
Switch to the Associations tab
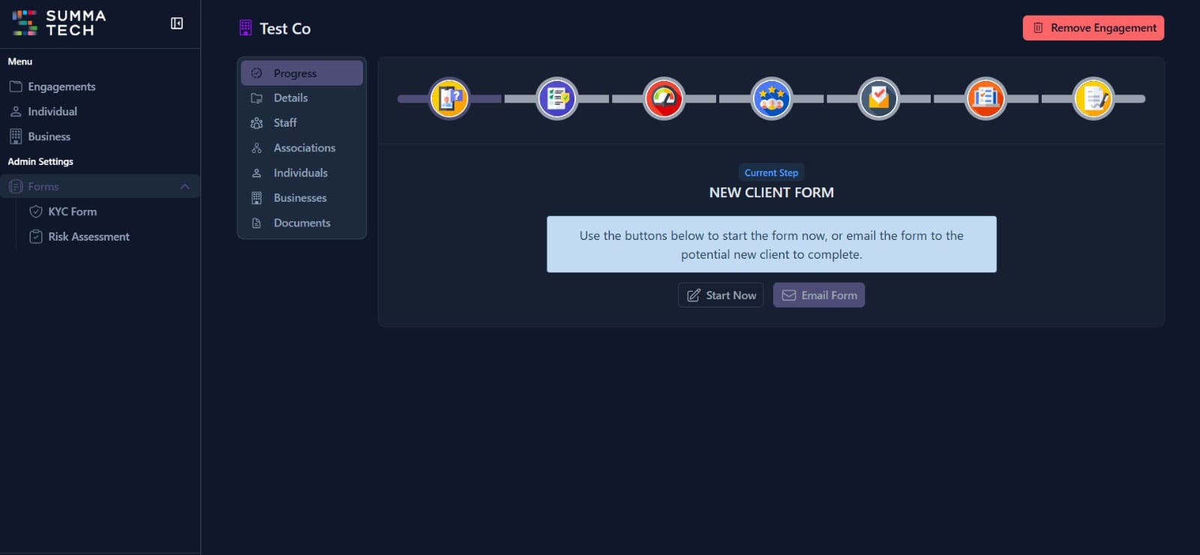click(x=301, y=148)
